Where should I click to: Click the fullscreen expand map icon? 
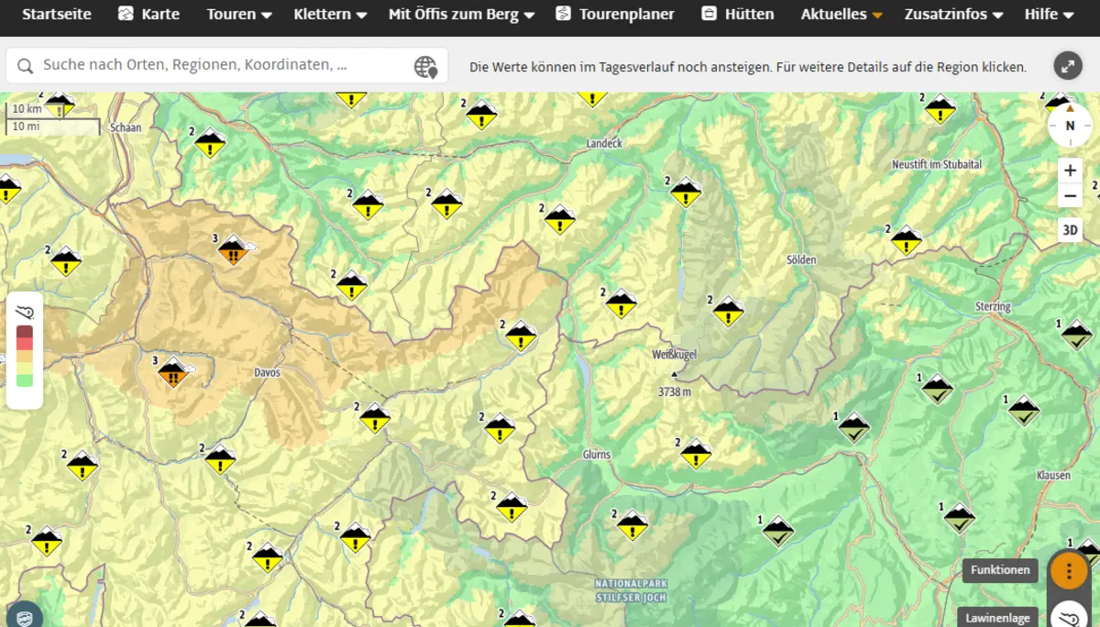(1068, 66)
